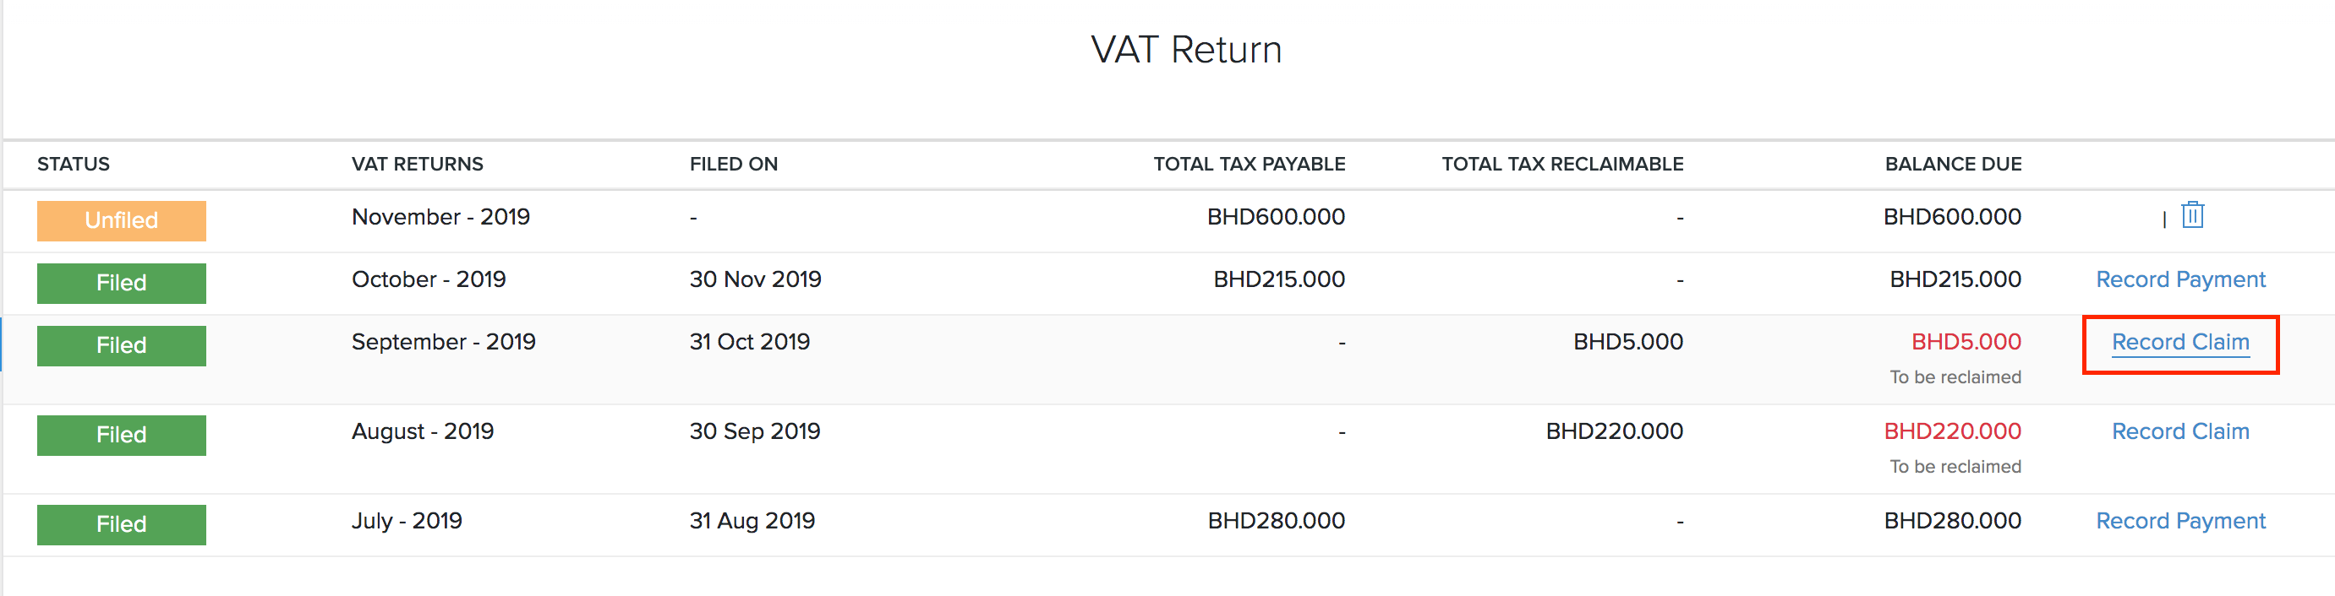The width and height of the screenshot is (2335, 596).
Task: Click the November - 2019 return entry
Action: (440, 216)
